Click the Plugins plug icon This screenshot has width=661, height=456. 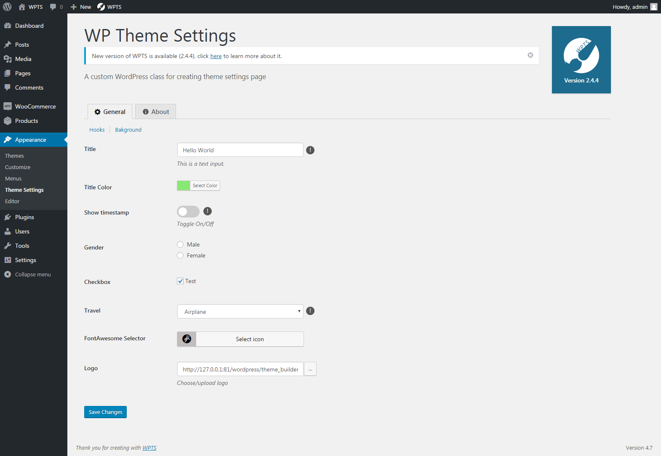tap(8, 217)
